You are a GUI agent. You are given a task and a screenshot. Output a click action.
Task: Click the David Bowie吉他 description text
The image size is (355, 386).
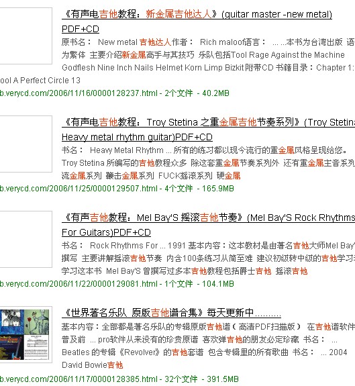pos(92,365)
